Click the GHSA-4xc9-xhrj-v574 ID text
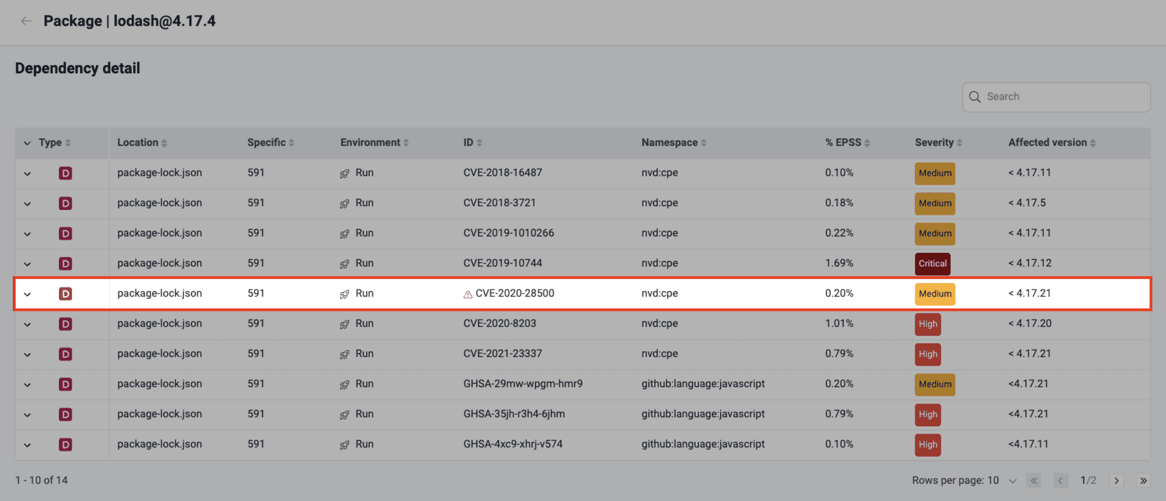This screenshot has width=1166, height=501. (x=513, y=444)
